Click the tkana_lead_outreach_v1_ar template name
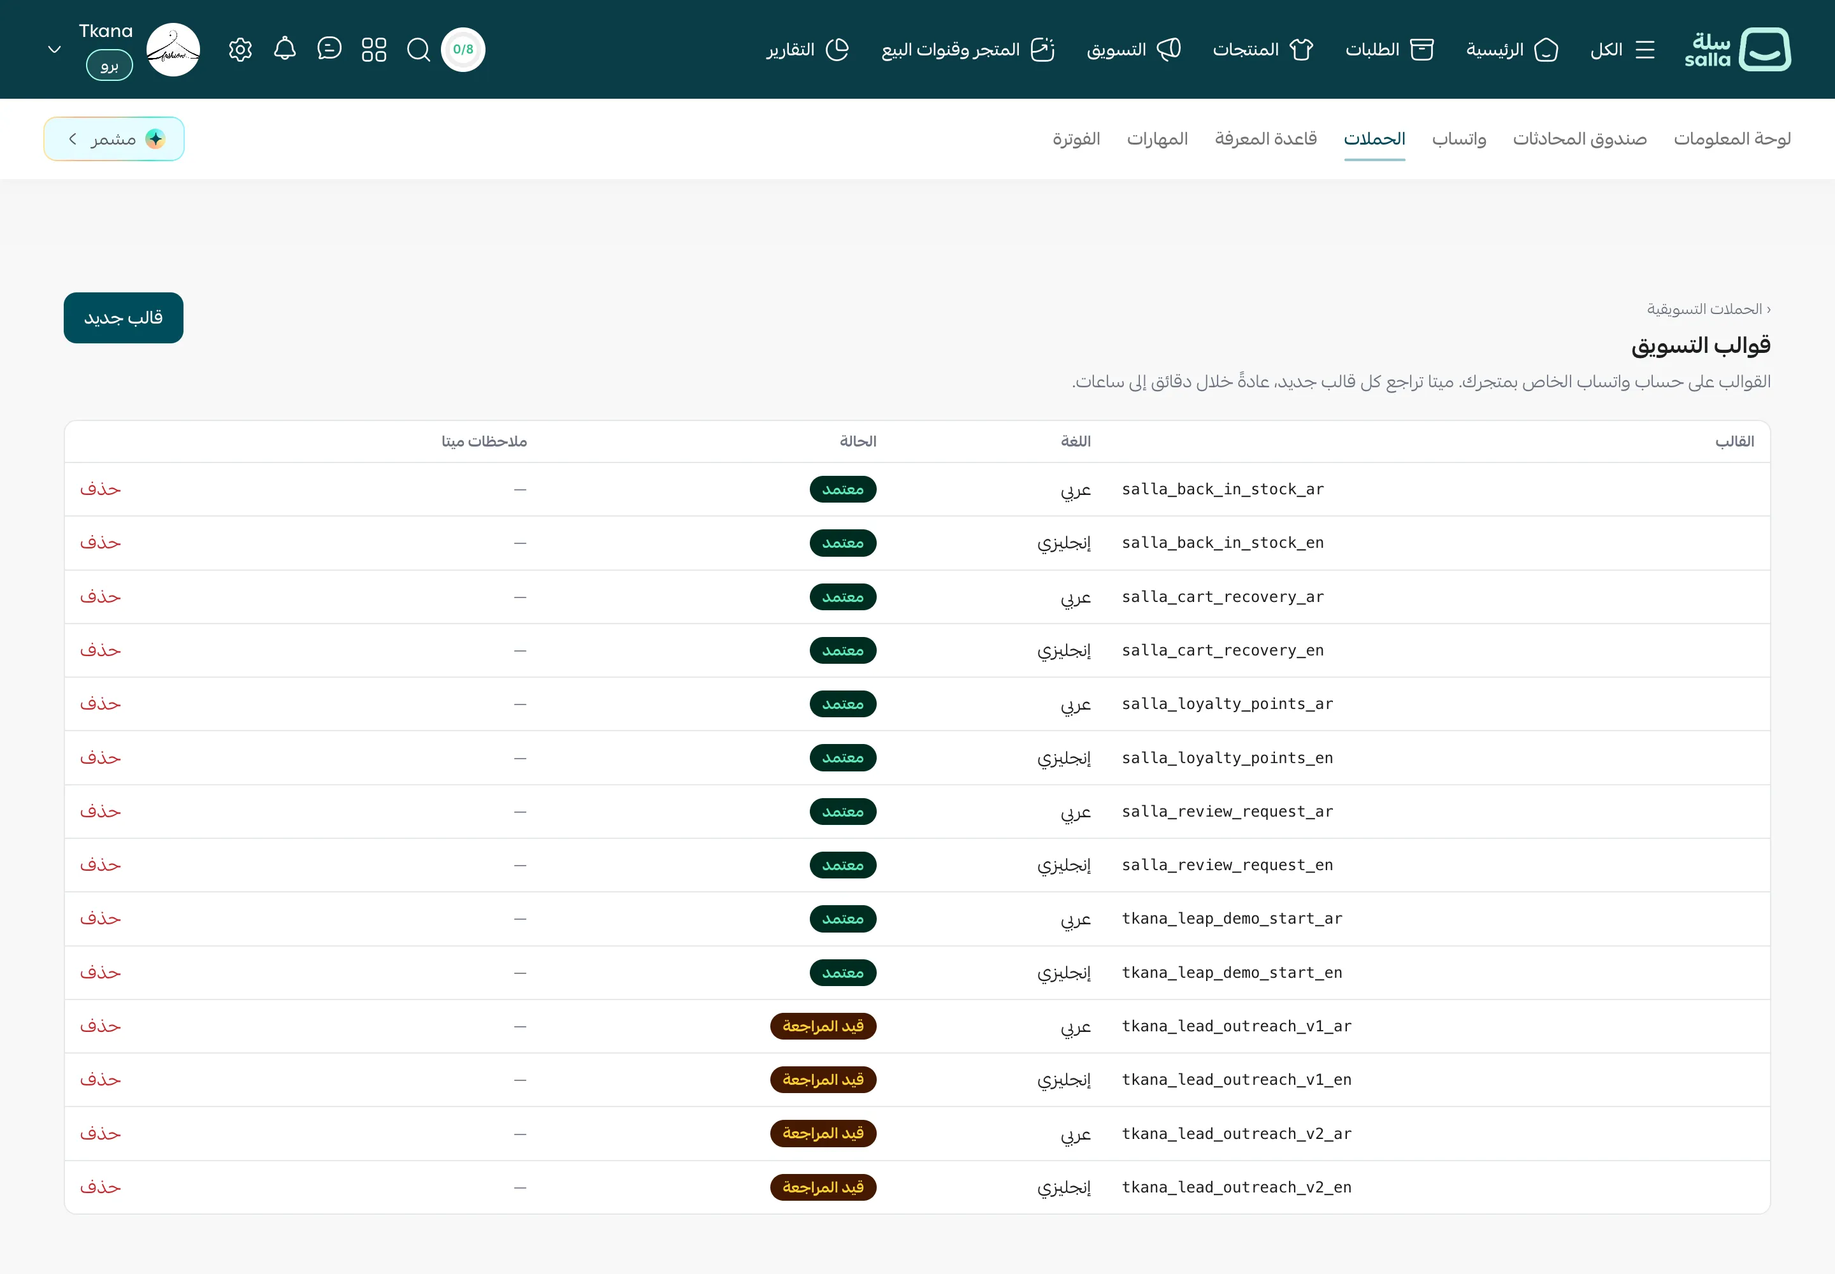 click(x=1237, y=1027)
